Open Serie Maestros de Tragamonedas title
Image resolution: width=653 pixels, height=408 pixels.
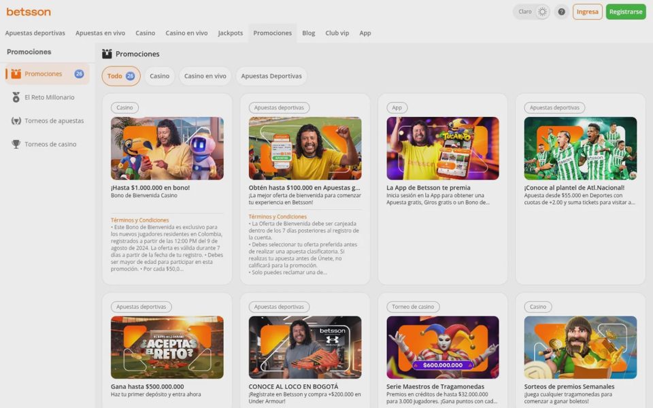[435, 387]
